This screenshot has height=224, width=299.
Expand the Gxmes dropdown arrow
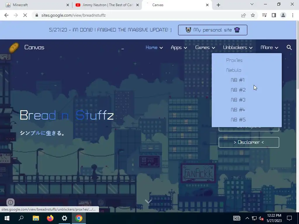213,48
